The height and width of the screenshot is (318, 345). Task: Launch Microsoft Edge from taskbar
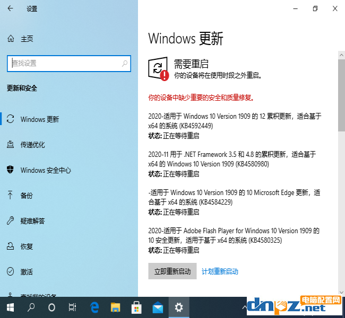click(94, 307)
